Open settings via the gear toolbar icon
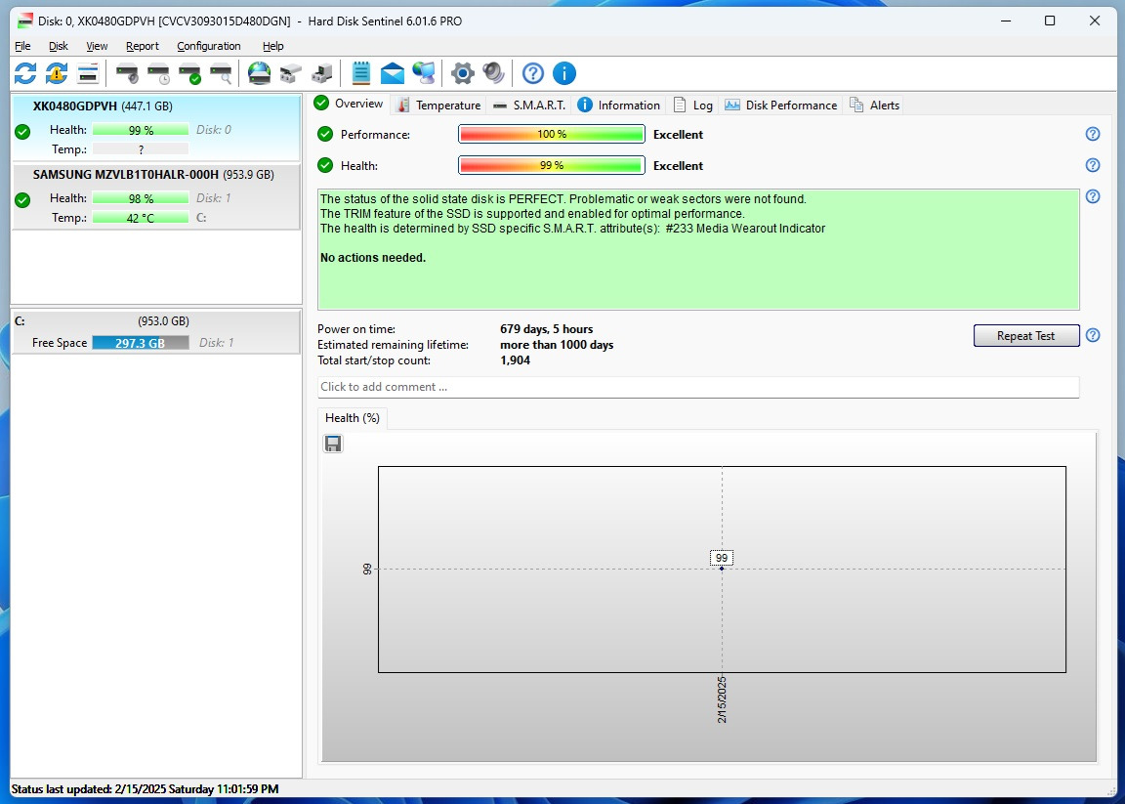 [462, 73]
